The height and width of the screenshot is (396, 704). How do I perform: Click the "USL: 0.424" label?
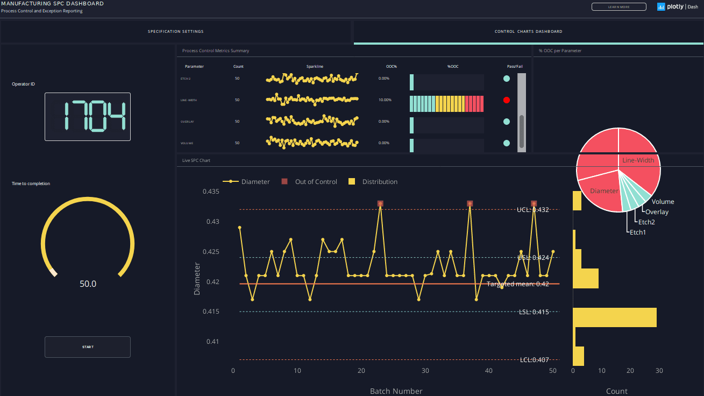click(x=534, y=258)
